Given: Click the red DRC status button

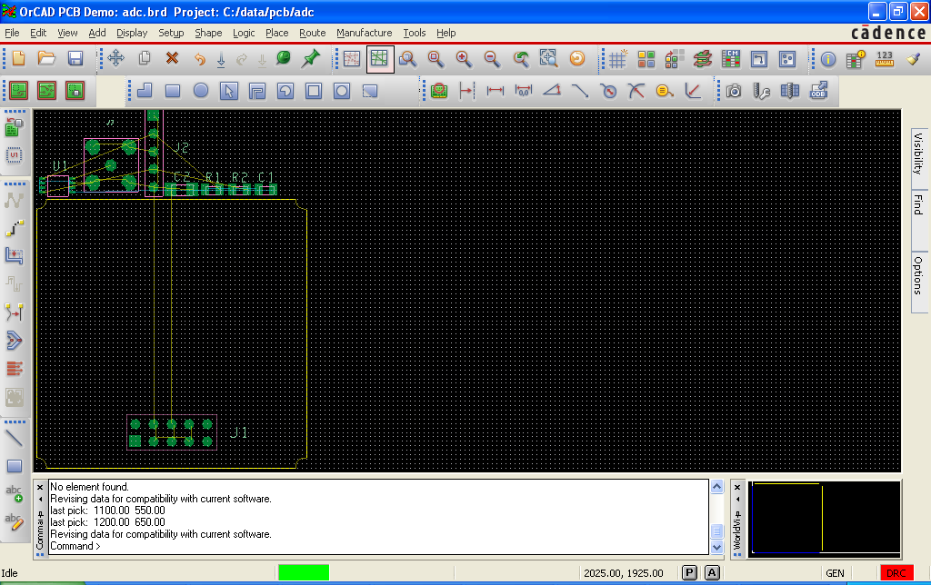Looking at the screenshot, I should [896, 573].
